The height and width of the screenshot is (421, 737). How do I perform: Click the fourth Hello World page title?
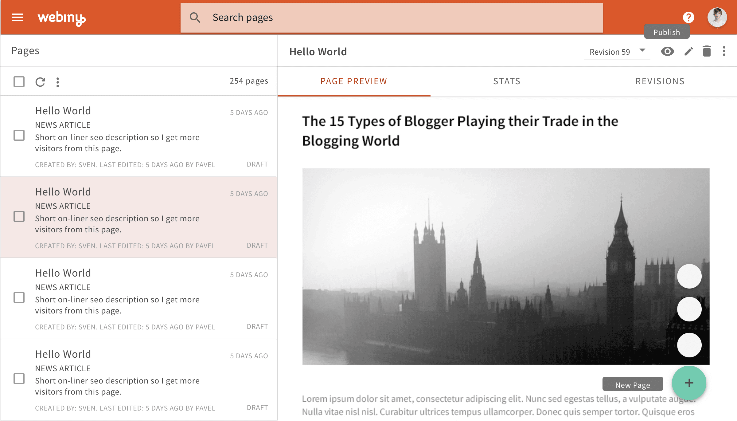point(63,354)
